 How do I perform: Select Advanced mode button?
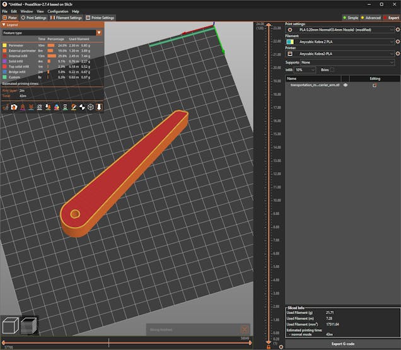tap(372, 18)
